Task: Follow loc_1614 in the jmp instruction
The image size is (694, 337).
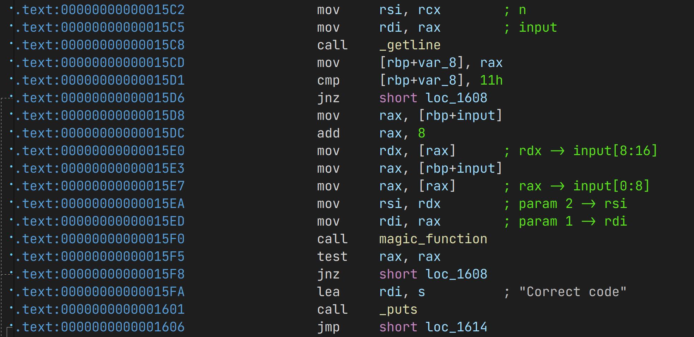Action: coord(456,327)
